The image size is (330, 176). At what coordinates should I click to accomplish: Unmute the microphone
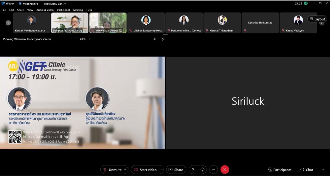tap(112, 170)
